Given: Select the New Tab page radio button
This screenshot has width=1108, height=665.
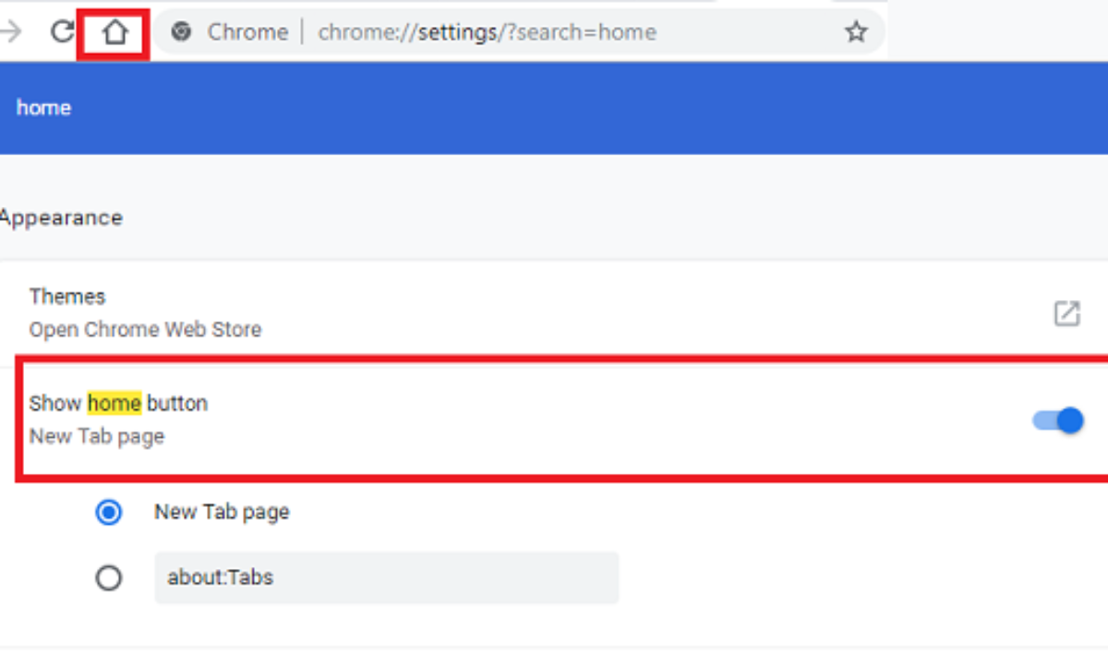Looking at the screenshot, I should [x=109, y=512].
